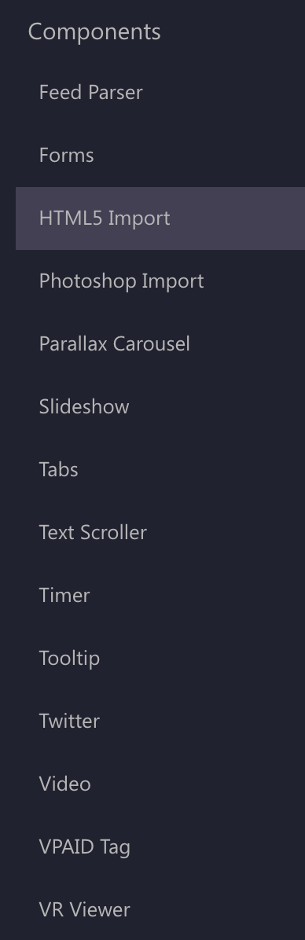Open the Text Scroller entry
Viewport: 305px width, 940px height.
coord(160,533)
